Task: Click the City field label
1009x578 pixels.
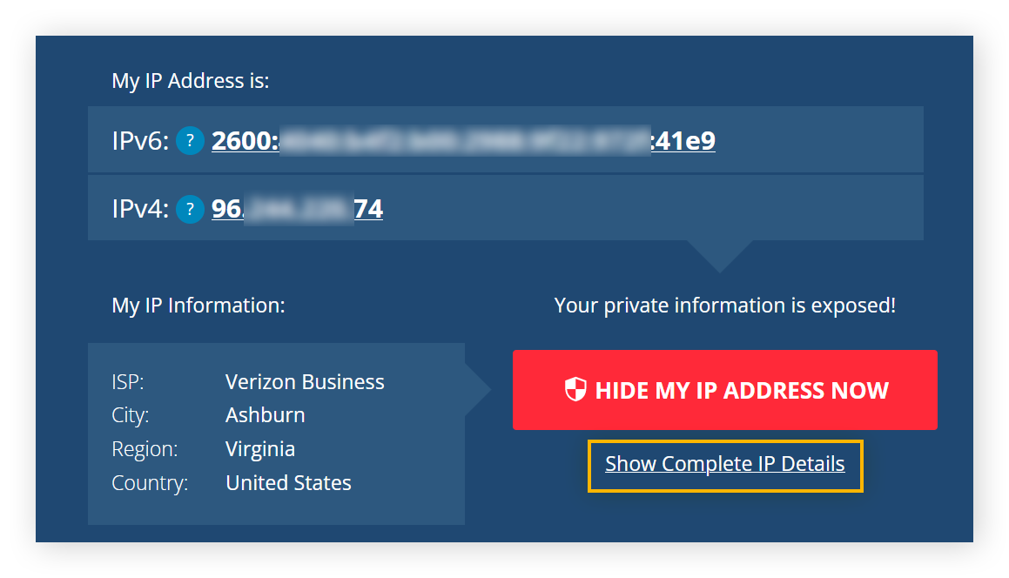Action: (130, 415)
